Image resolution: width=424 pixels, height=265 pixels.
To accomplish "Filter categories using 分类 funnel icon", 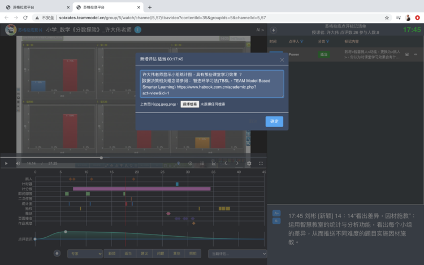I will point(328,42).
